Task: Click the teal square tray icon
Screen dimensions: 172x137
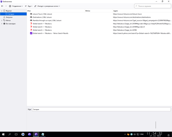Action: pos(131,134)
